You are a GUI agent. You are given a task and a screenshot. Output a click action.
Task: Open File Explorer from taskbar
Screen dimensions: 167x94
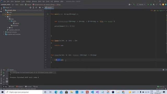[x=71, y=92]
